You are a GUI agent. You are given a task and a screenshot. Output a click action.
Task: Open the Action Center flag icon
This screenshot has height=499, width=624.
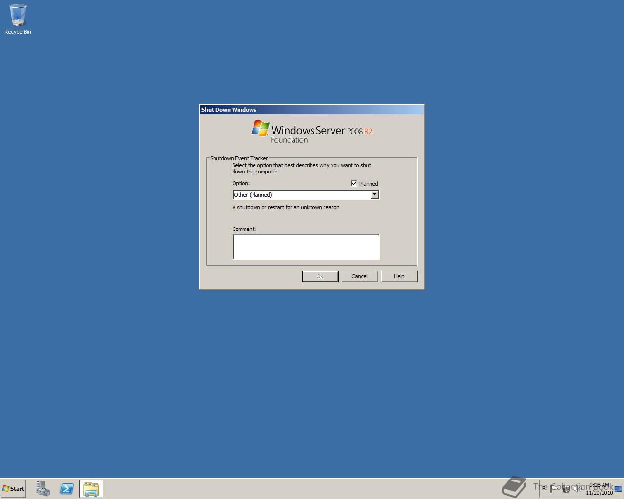tap(554, 488)
